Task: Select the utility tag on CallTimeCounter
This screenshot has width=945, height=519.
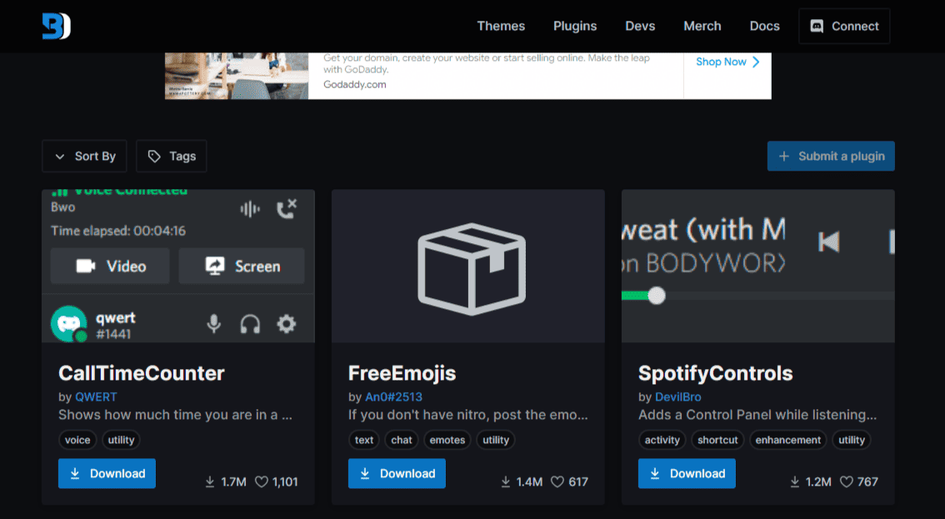Action: click(x=121, y=440)
